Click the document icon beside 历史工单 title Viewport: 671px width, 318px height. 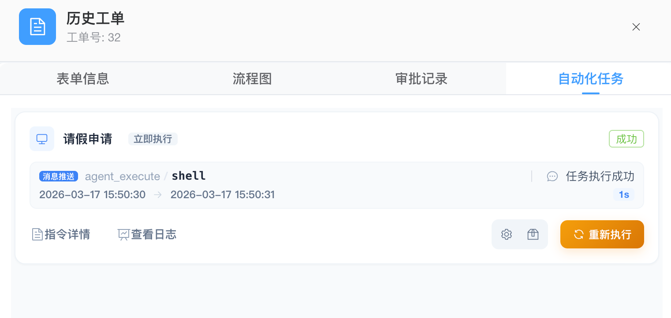37,26
